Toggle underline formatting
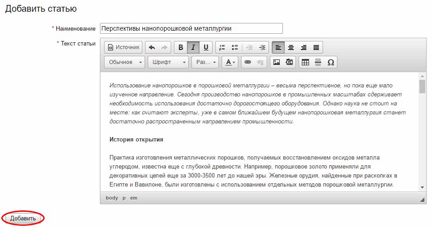 click(x=206, y=47)
